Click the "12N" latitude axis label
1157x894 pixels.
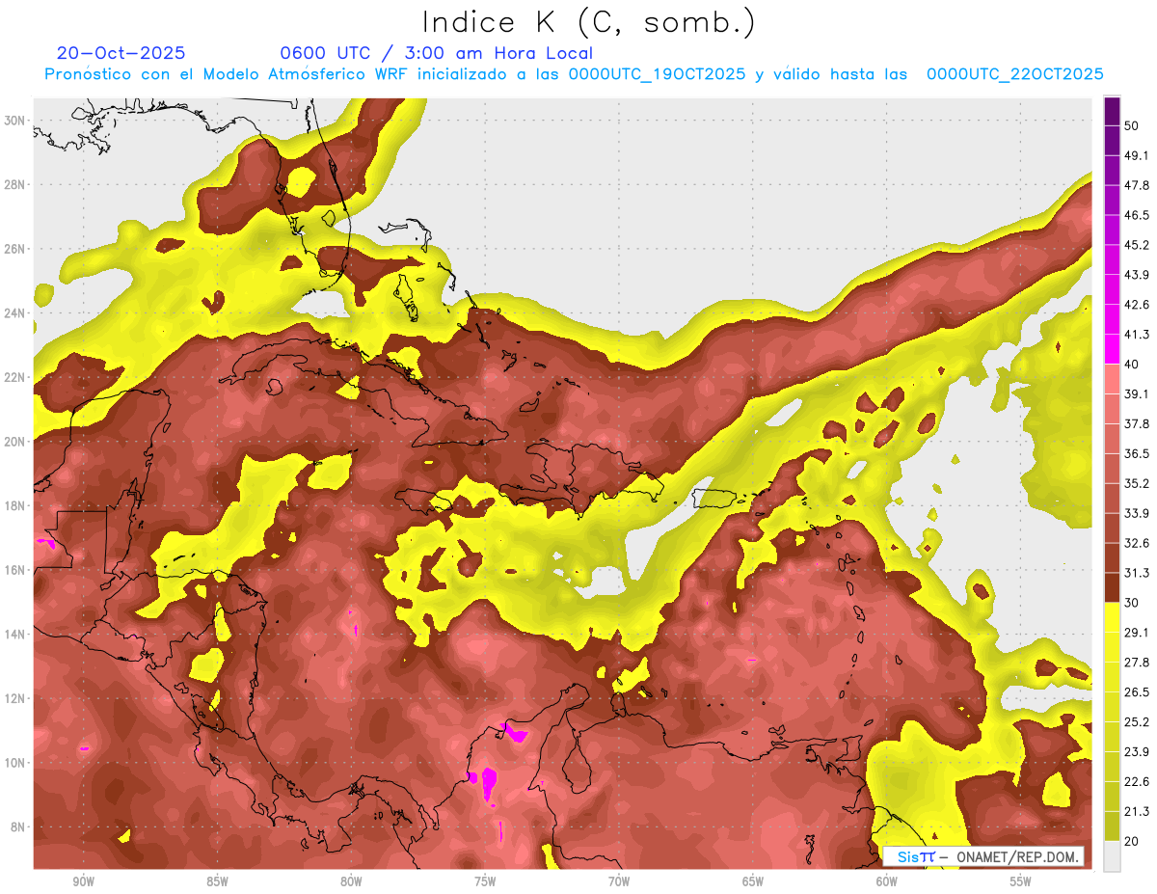[14, 698]
